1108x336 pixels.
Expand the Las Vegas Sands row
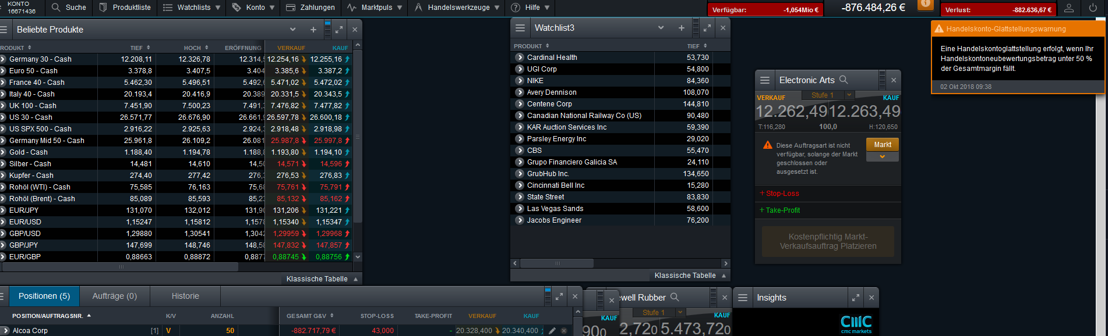[520, 209]
